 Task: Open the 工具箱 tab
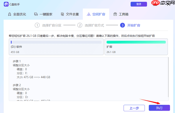[x=121, y=14]
